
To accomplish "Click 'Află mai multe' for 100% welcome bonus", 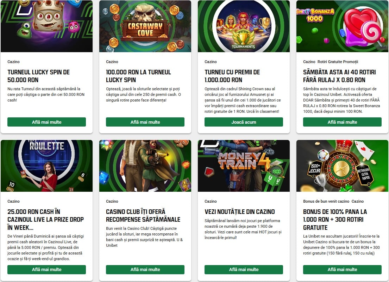I will (342, 270).
